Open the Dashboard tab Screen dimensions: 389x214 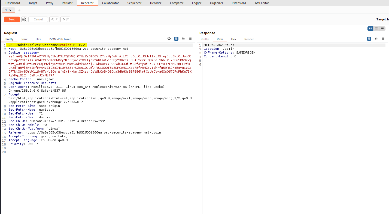tap(13, 3)
